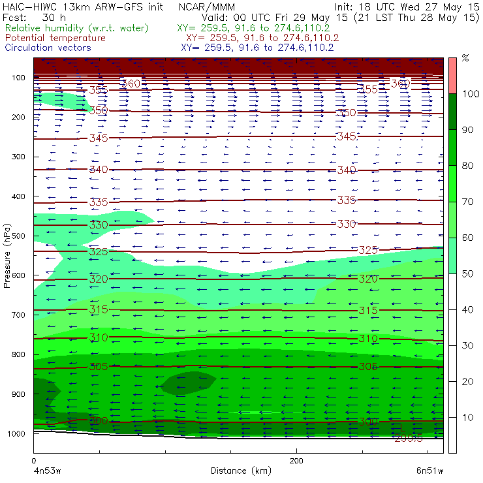Click the 'NCAR/MMM' header text
483x483 pixels.
coord(207,7)
